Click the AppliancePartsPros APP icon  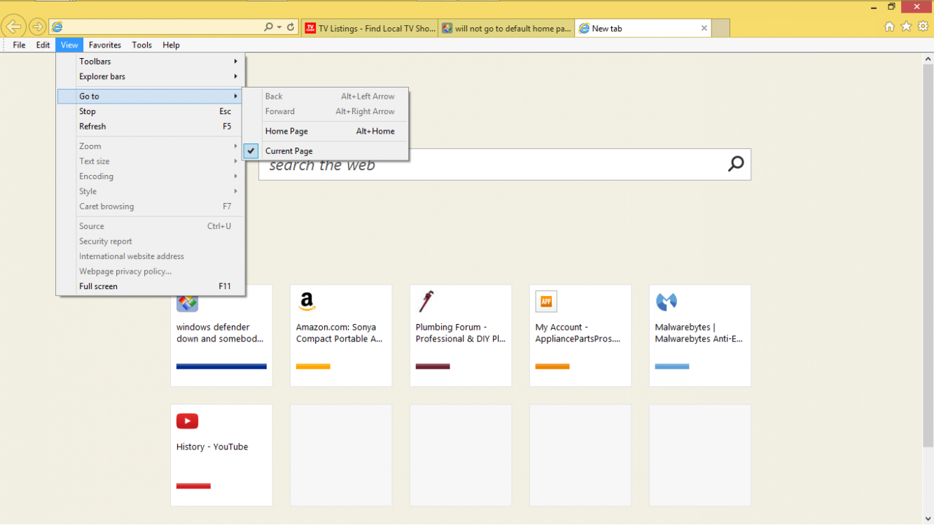(x=546, y=302)
